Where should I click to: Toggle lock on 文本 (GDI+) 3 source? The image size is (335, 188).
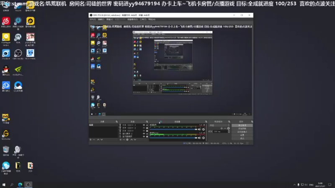tap(147, 125)
